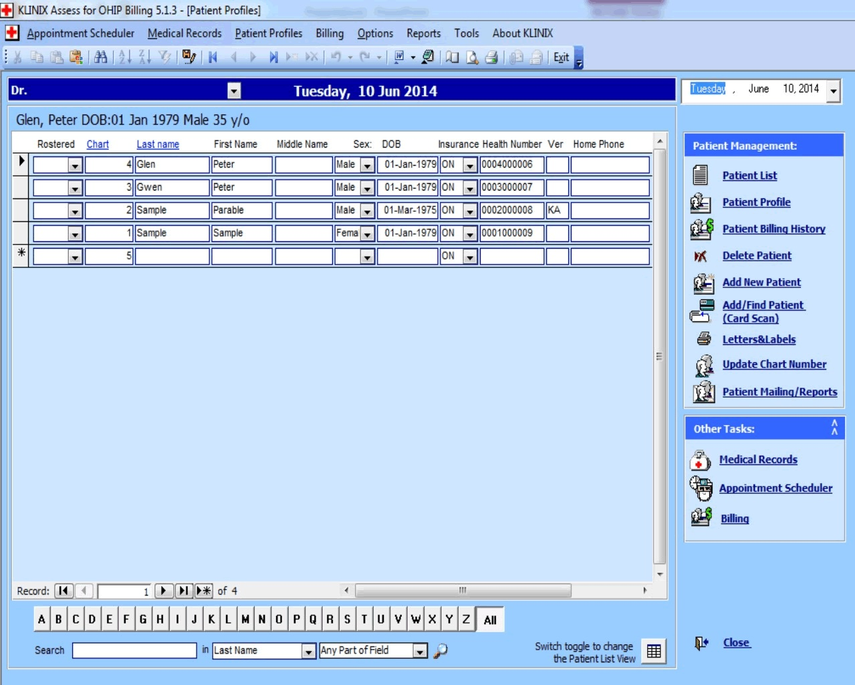Open the date picker dropdown arrow
This screenshot has height=685, width=855.
833,91
